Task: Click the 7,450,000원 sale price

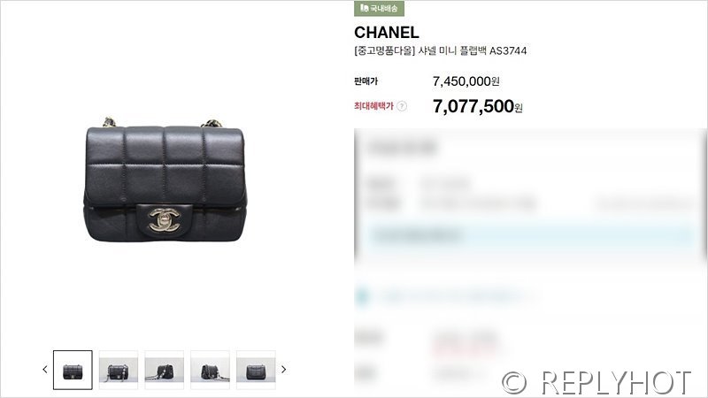Action: [466, 81]
